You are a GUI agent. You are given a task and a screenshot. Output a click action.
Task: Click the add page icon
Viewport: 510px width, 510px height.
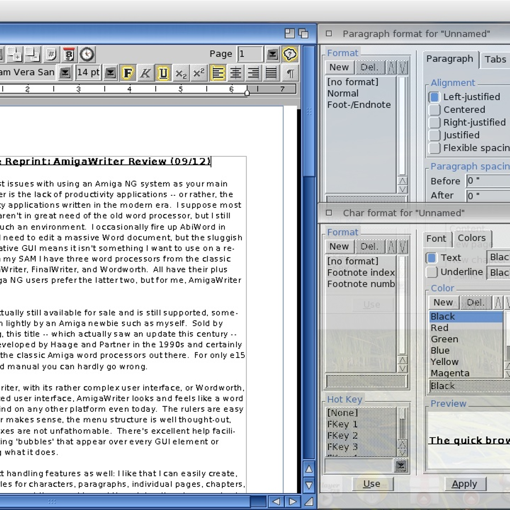[15, 54]
